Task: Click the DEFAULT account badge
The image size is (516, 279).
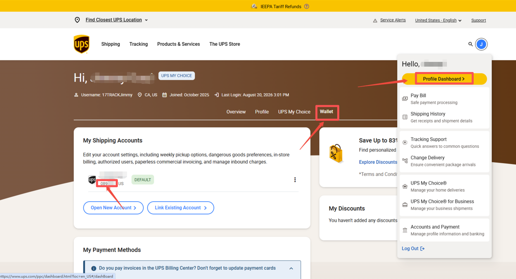Action: coord(143,180)
